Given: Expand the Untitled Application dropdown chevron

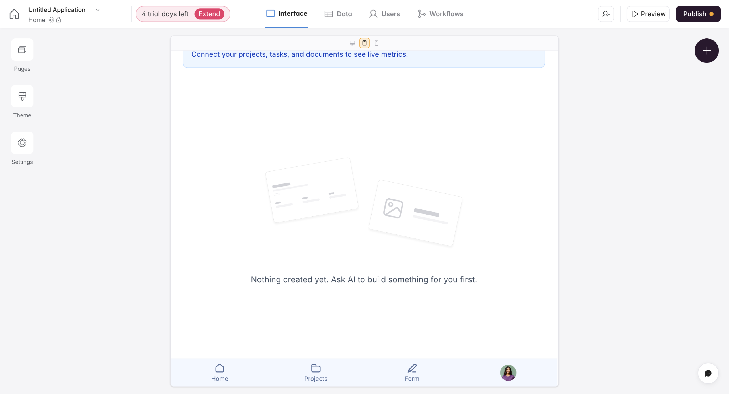Looking at the screenshot, I should tap(97, 10).
